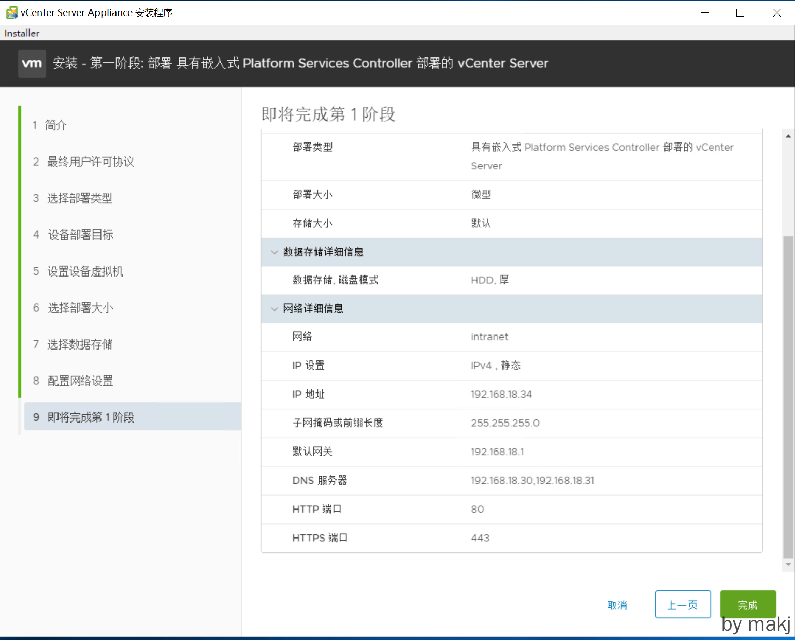Open step 3 选择部署类型
This screenshot has height=640, width=795.
(x=79, y=198)
